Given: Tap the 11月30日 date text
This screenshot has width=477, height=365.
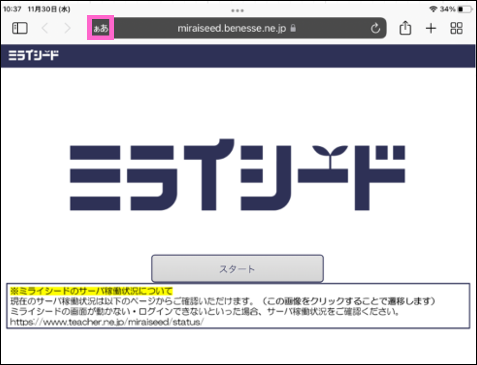Looking at the screenshot, I should (49, 9).
